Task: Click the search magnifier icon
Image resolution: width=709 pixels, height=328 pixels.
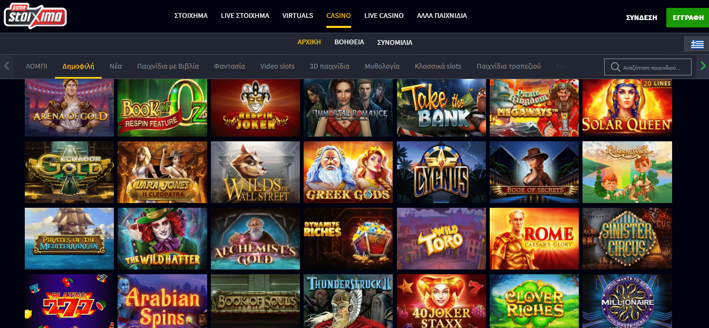Action: [615, 67]
